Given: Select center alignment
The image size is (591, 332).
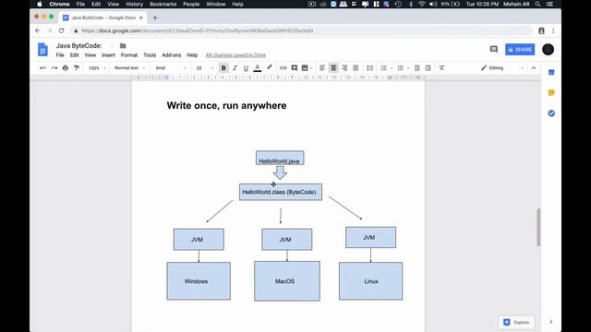Looking at the screenshot, I should tap(333, 68).
